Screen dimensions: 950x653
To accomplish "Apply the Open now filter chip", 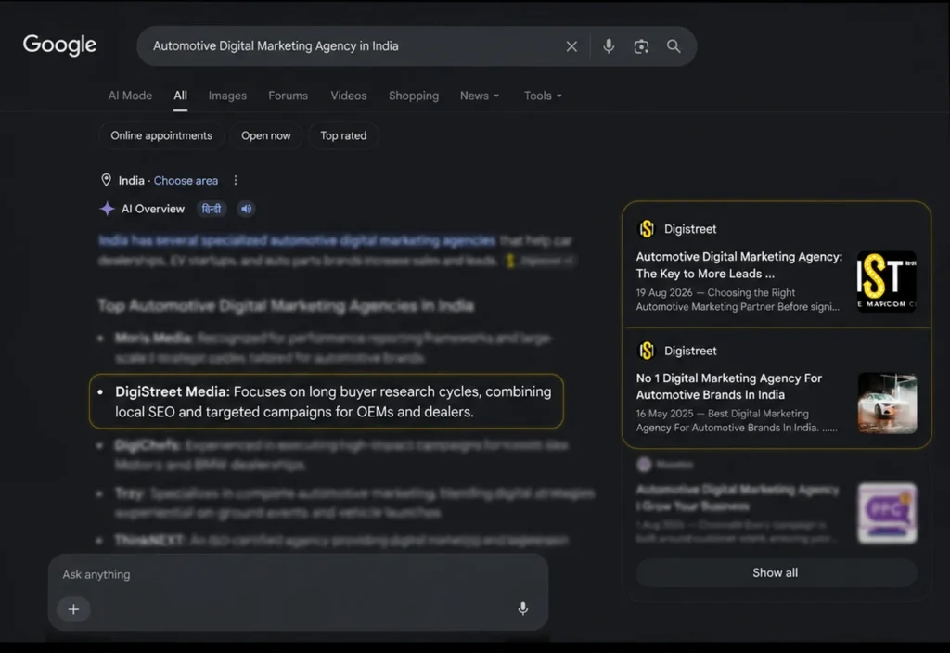I will (266, 135).
